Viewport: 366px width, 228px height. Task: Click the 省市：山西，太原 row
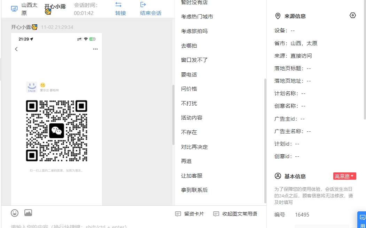click(296, 43)
